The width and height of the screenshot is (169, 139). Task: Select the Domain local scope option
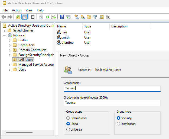pos(68,118)
